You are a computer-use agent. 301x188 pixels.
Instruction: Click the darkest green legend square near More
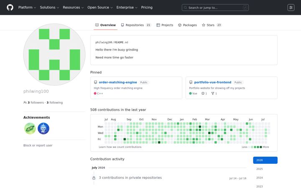261,147
